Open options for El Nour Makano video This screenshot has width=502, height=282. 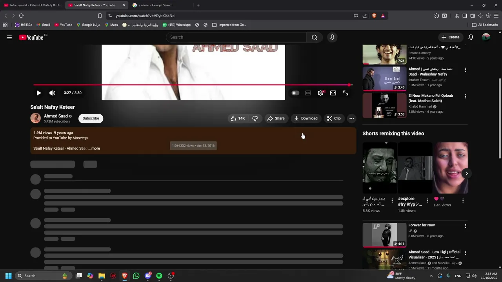click(466, 96)
